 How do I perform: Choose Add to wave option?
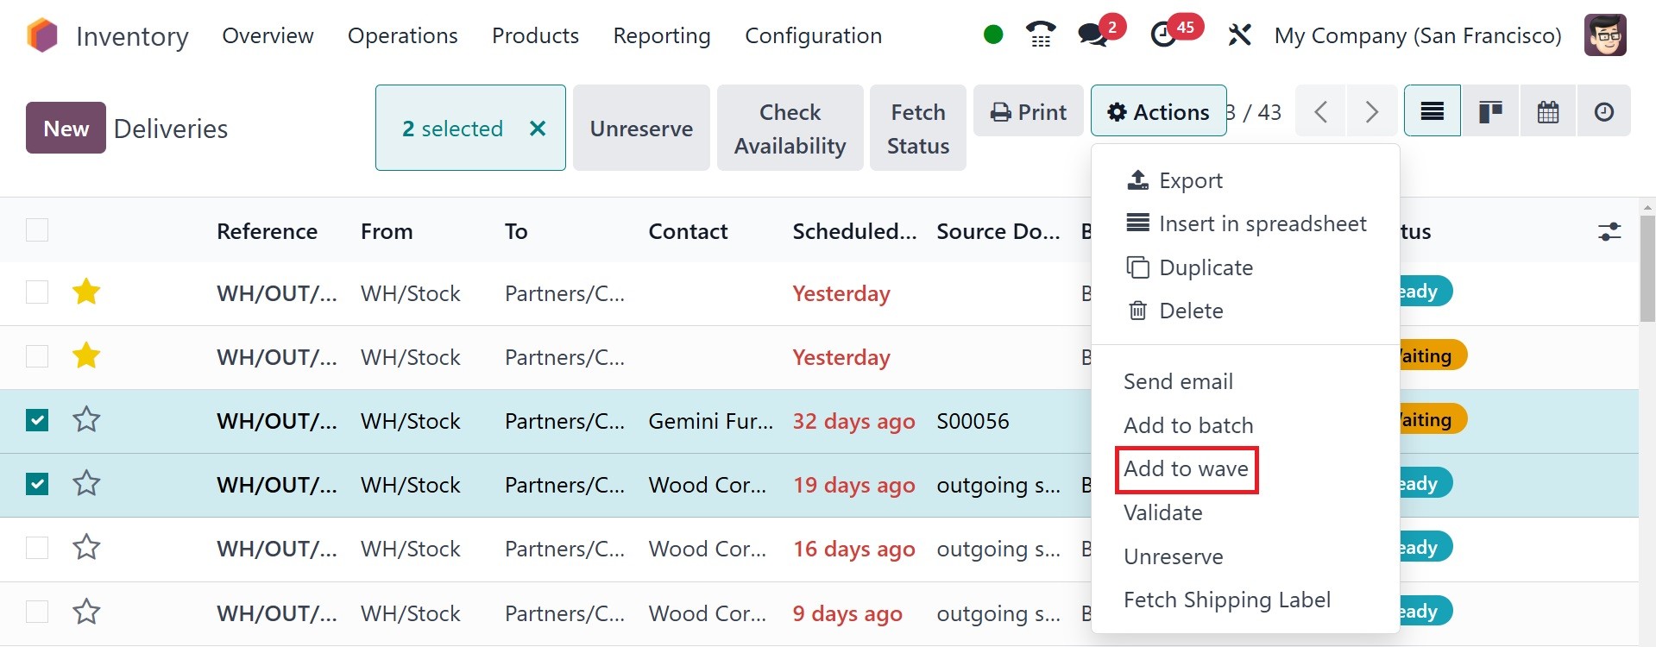1186,469
